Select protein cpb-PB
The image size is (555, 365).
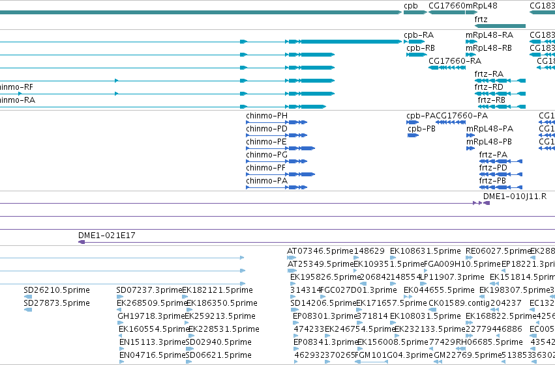413,135
